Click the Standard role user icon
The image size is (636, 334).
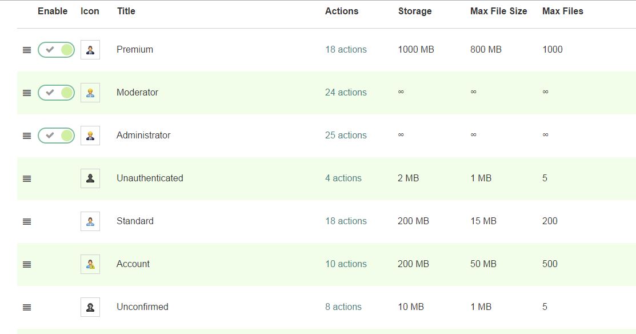coord(90,221)
